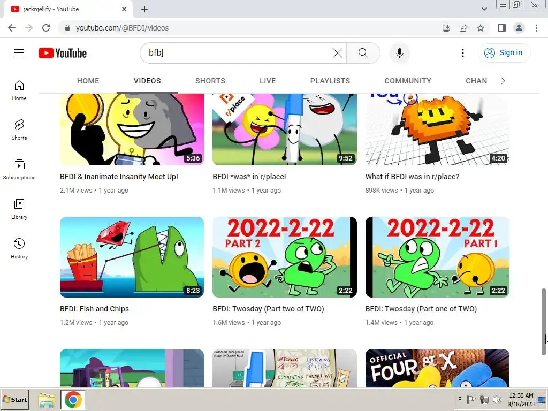Click '2.1M views' under Meet Up video
Screen dimensions: 548x411
76,191
